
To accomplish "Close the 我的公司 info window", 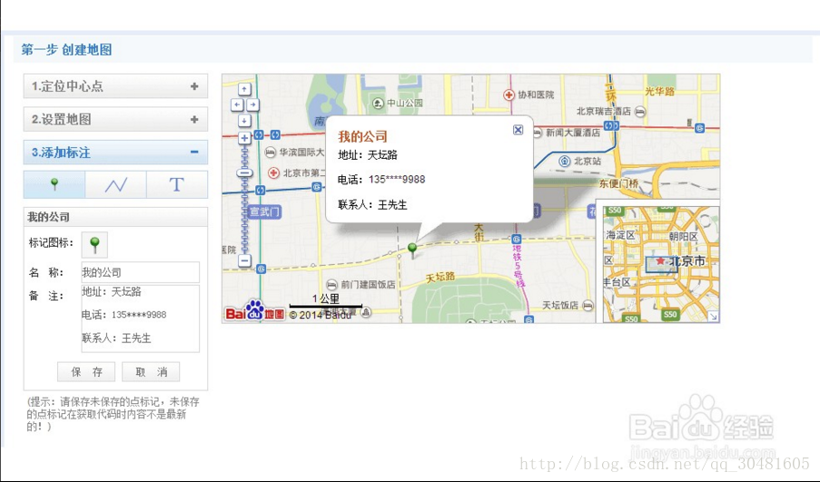I will click(x=518, y=130).
